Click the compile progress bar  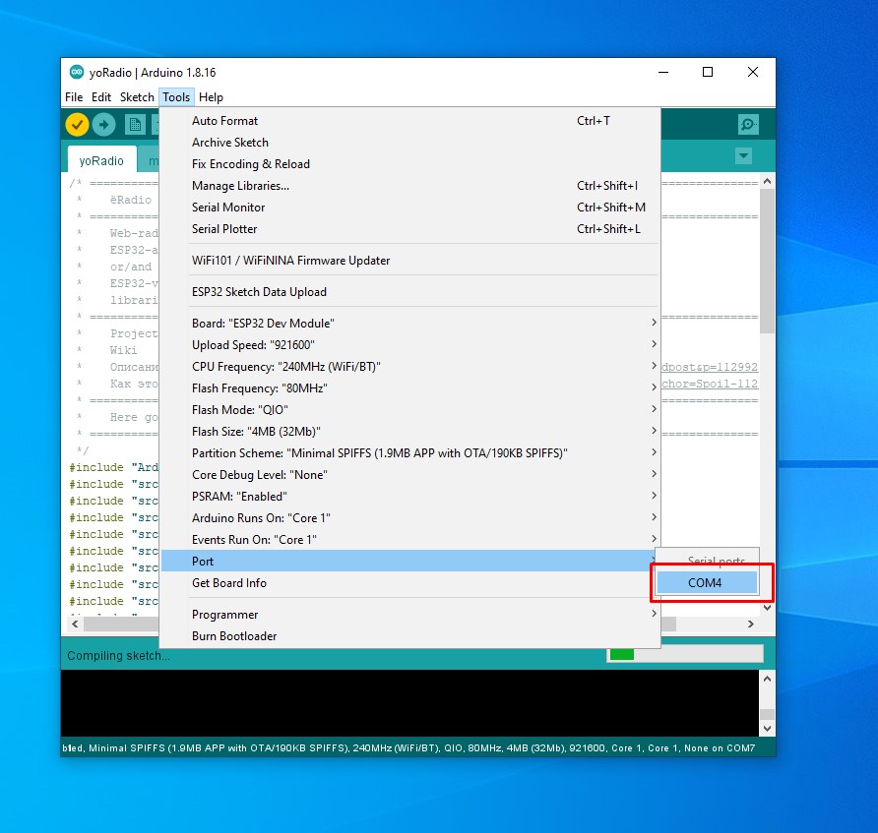click(685, 654)
